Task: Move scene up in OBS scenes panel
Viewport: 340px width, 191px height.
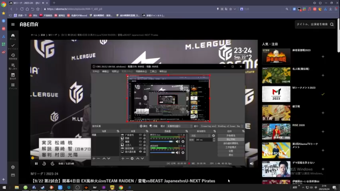Action: coord(104,158)
